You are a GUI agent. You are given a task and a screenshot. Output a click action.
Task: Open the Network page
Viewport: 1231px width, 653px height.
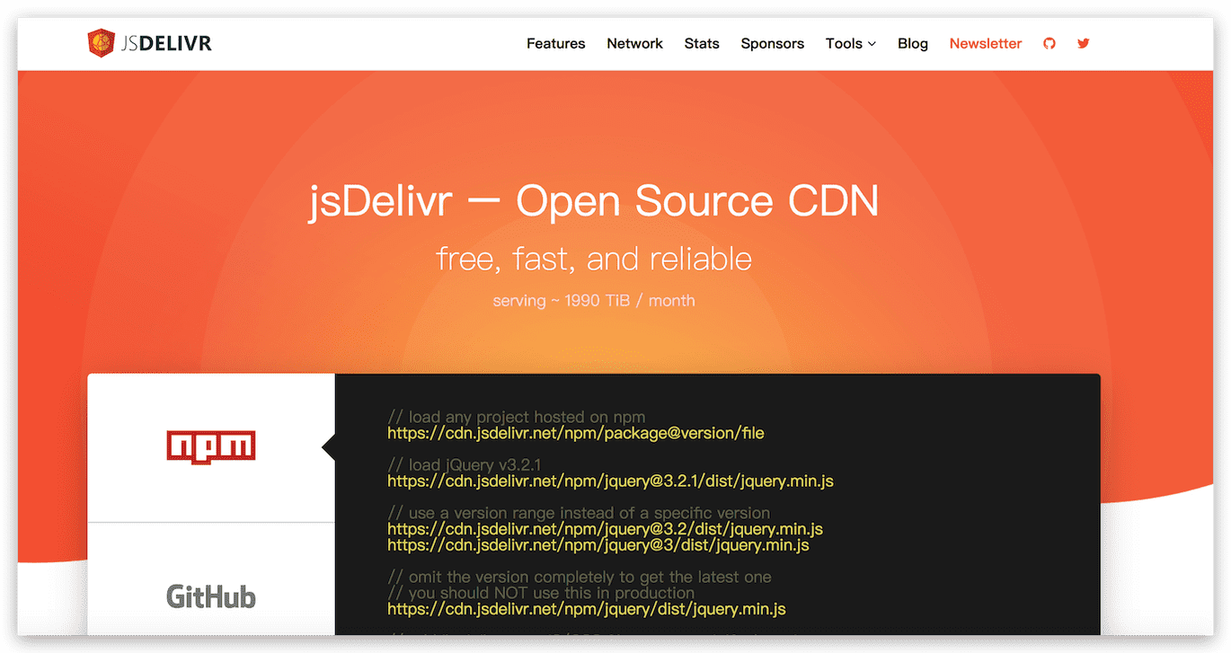[634, 43]
